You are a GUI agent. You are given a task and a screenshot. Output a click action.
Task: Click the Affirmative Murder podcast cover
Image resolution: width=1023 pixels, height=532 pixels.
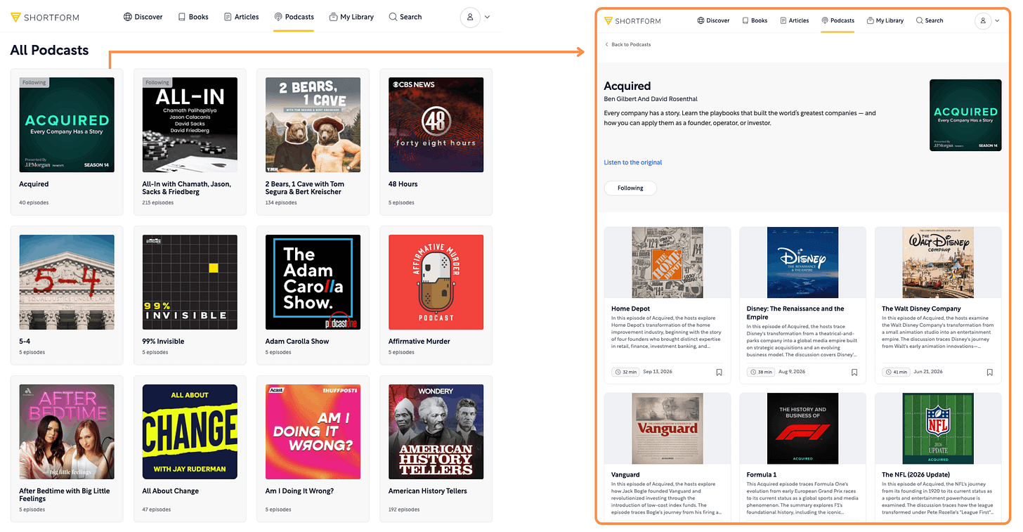click(x=436, y=283)
